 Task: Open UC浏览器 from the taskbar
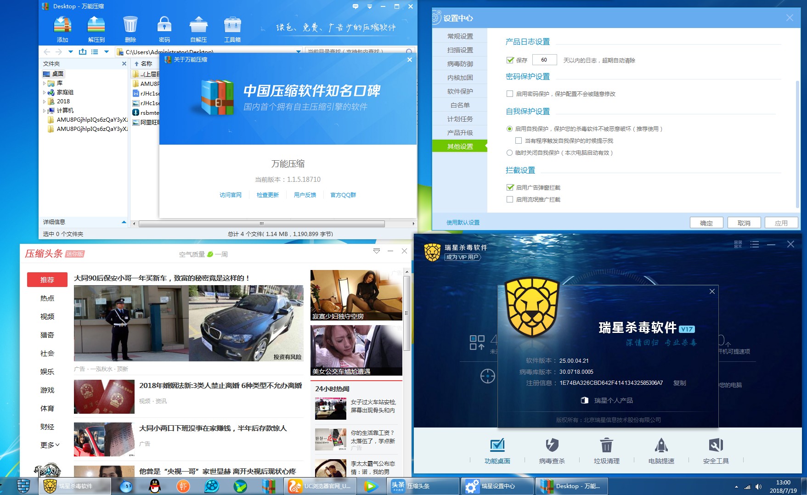(x=320, y=486)
